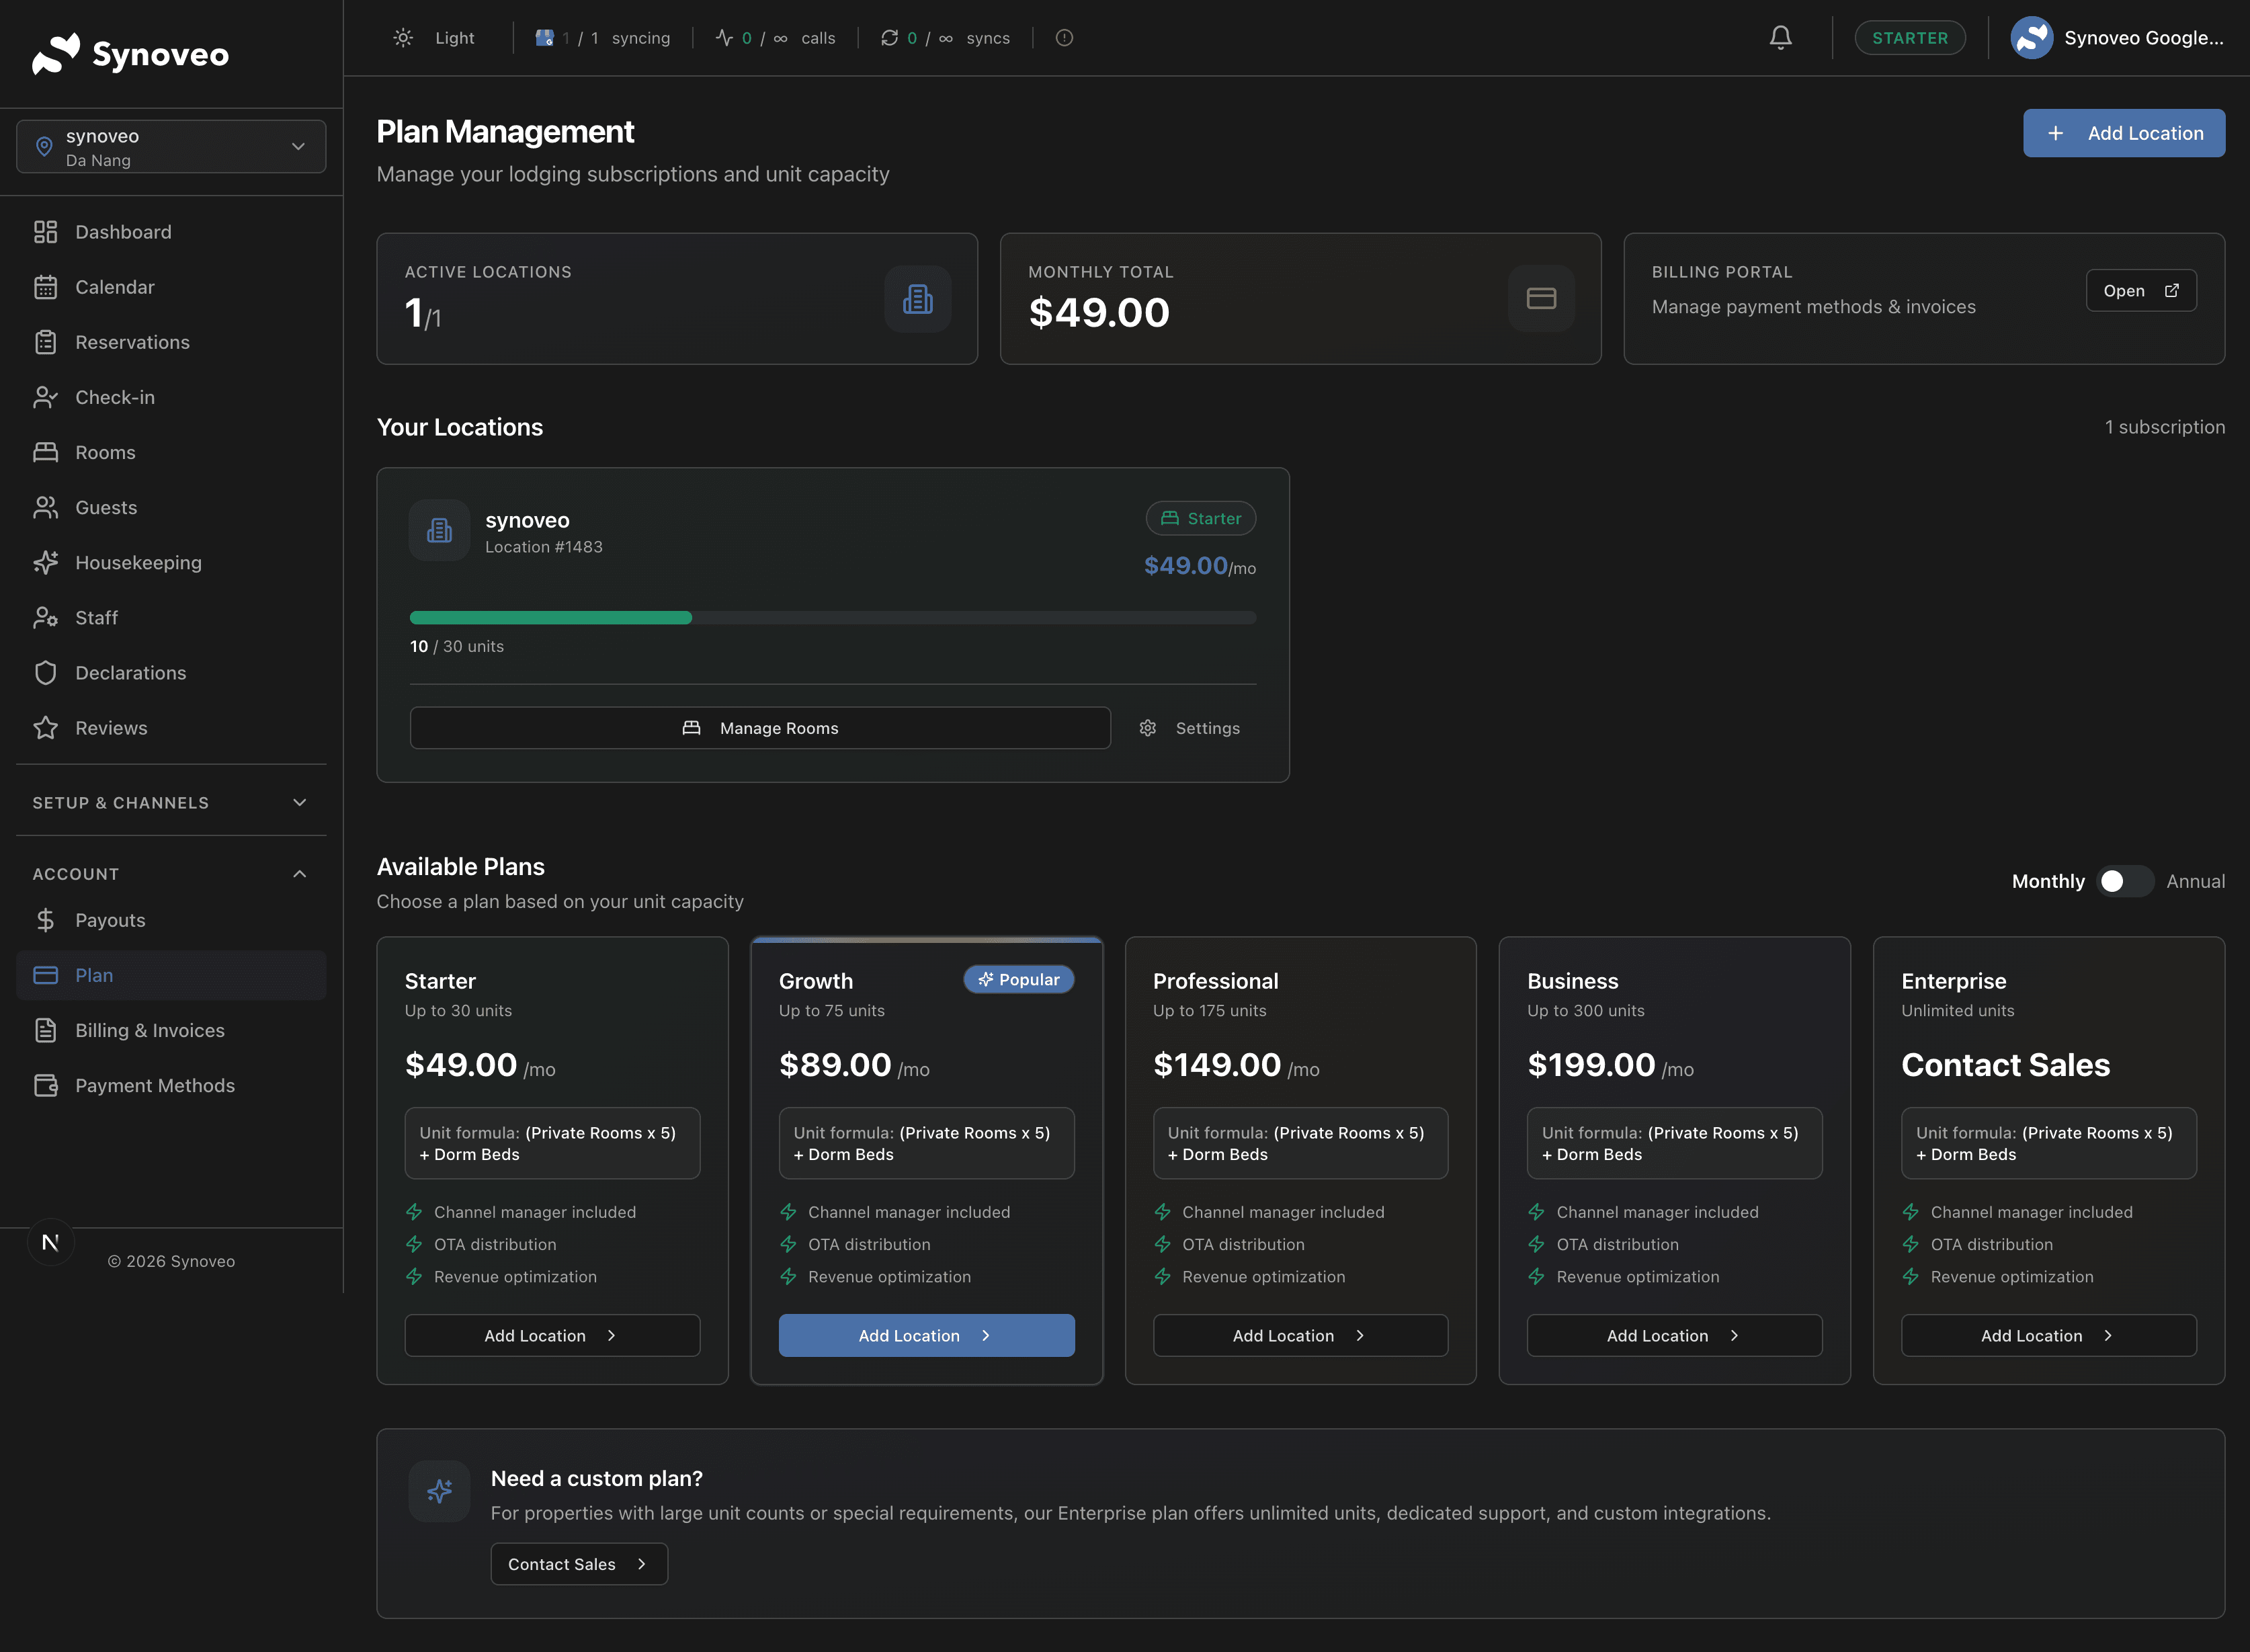Image resolution: width=2250 pixels, height=1652 pixels.
Task: Click the notifications bell icon
Action: click(x=1780, y=38)
